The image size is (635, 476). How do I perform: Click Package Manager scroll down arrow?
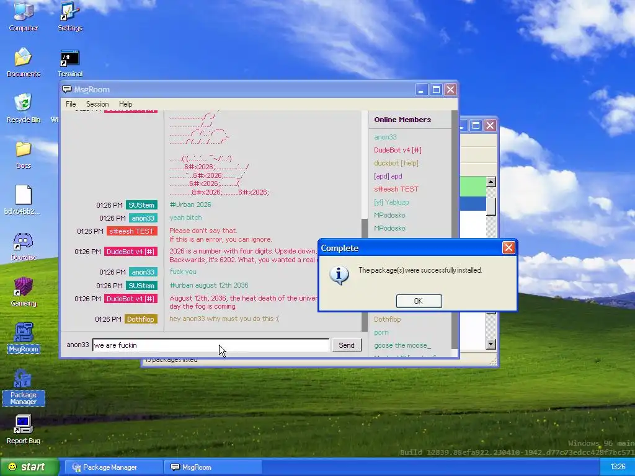pos(491,344)
